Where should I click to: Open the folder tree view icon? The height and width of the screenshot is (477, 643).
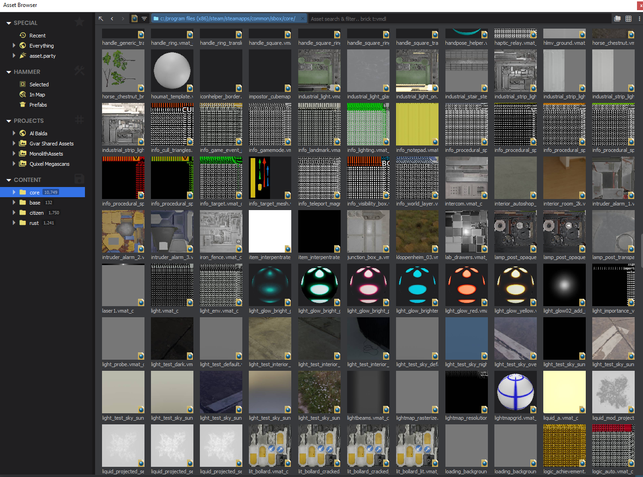617,18
